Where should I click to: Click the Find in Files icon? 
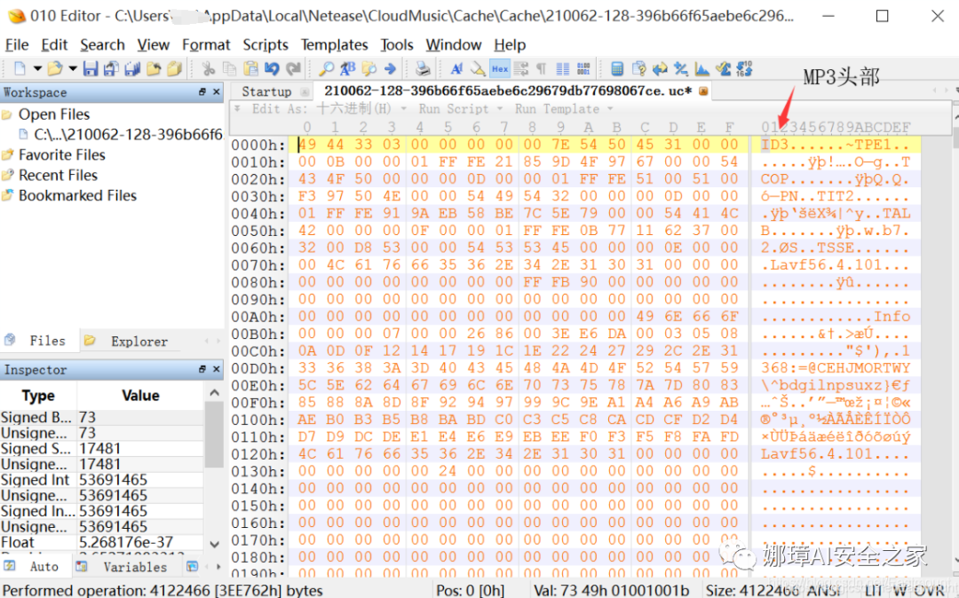coord(369,68)
